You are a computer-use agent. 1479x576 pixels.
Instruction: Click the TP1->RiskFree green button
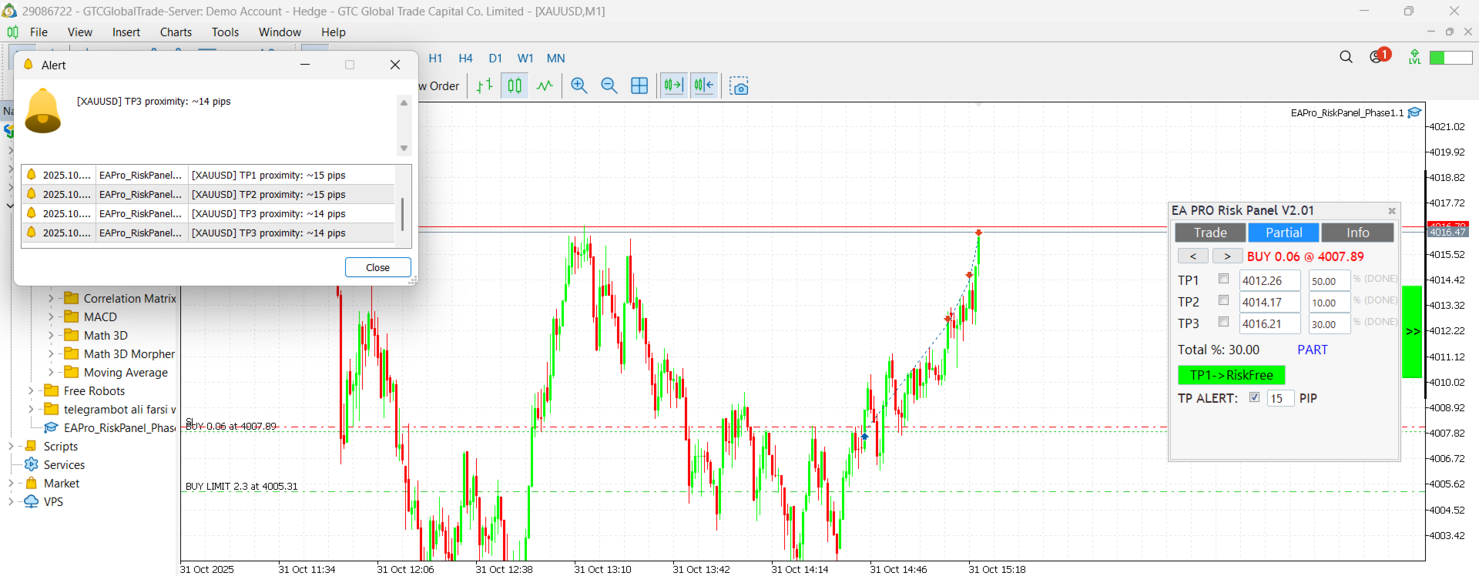pos(1231,375)
